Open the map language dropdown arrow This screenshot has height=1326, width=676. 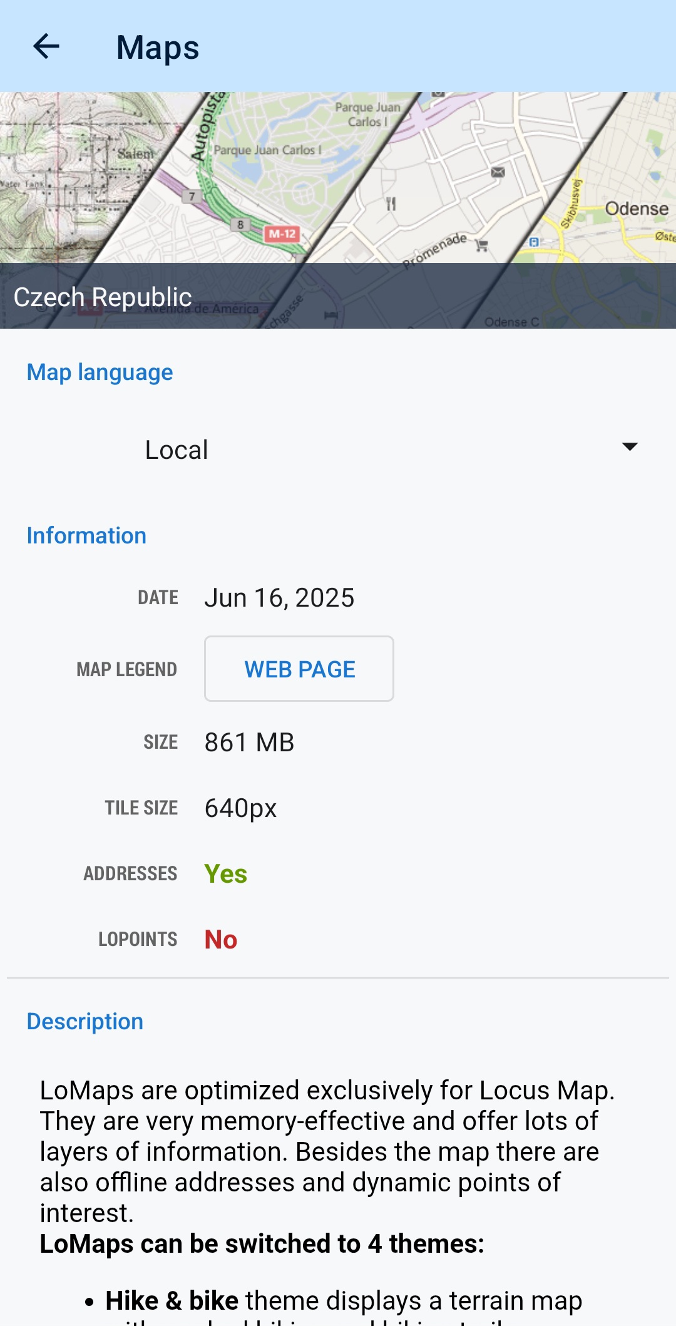629,447
